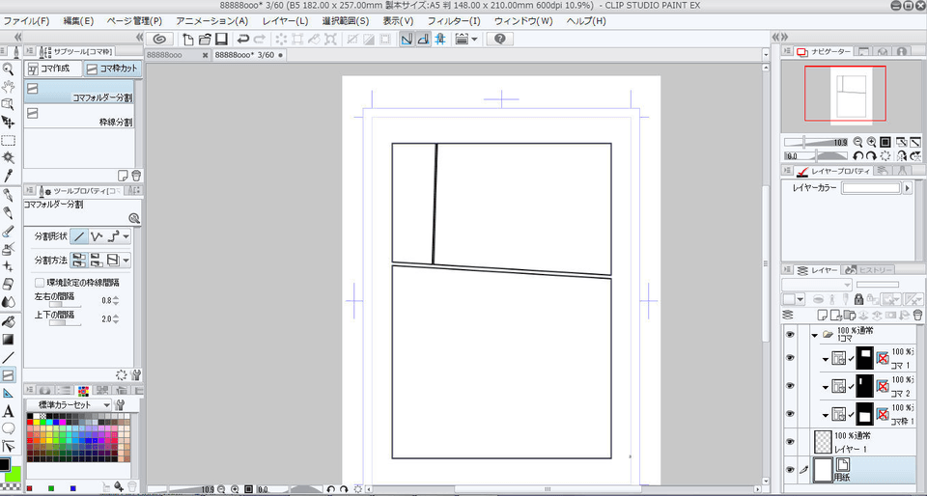927x496 pixels.
Task: Toggle visibility of レイヤー 1
Action: tap(790, 442)
